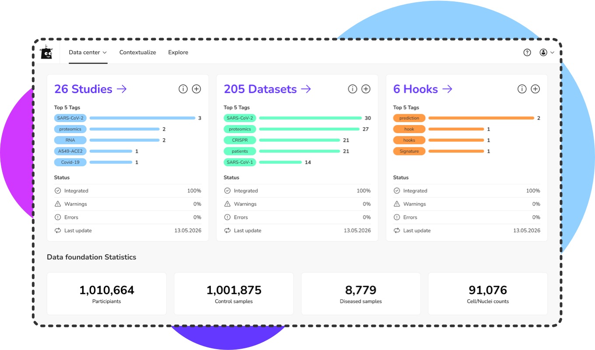The height and width of the screenshot is (350, 595).
Task: Click the Last update refresh icon in Datasets
Action: tap(227, 230)
